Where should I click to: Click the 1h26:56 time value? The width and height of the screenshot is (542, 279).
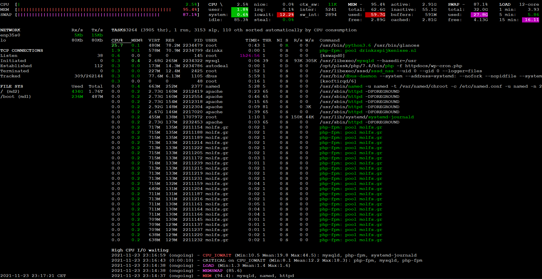click(250, 56)
